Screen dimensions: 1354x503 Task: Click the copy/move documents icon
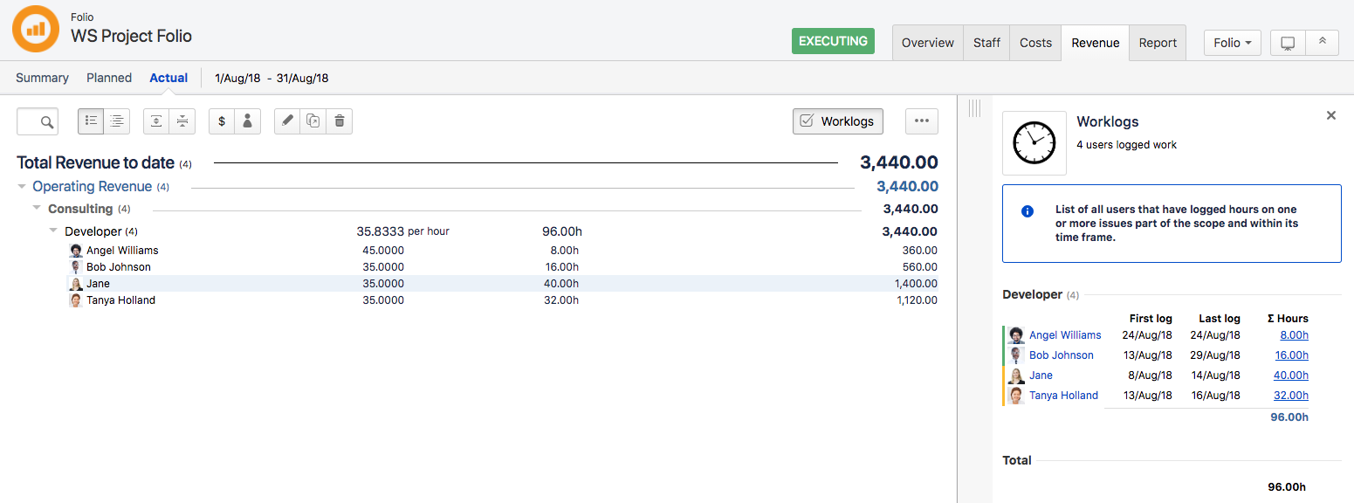click(x=313, y=121)
